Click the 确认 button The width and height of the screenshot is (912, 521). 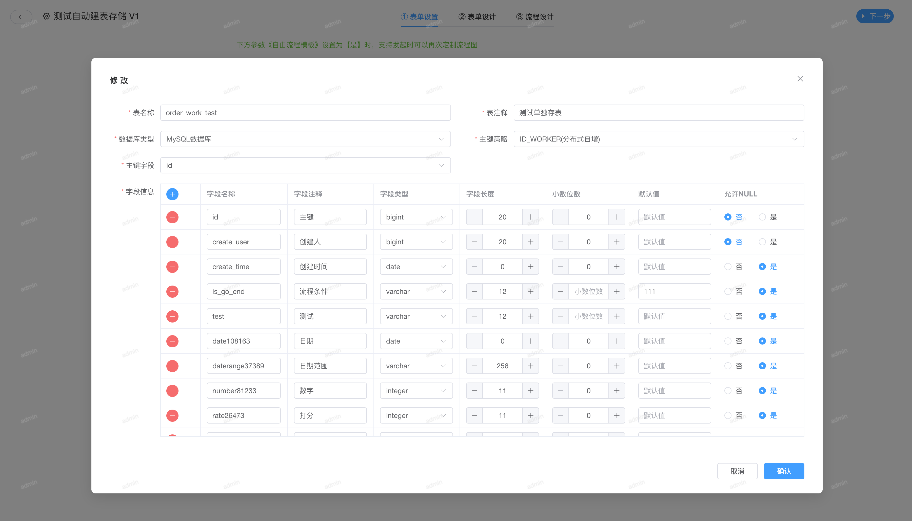tap(784, 471)
